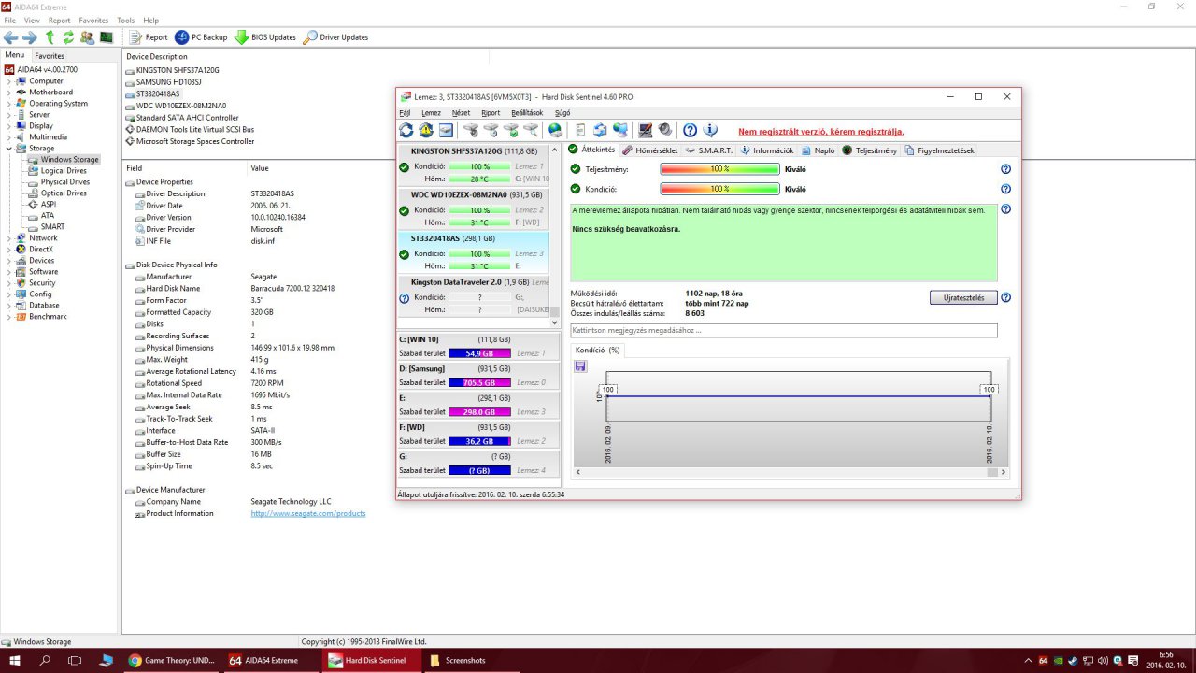
Task: Click help icon beside the Teljesítmény bar
Action: [1005, 169]
